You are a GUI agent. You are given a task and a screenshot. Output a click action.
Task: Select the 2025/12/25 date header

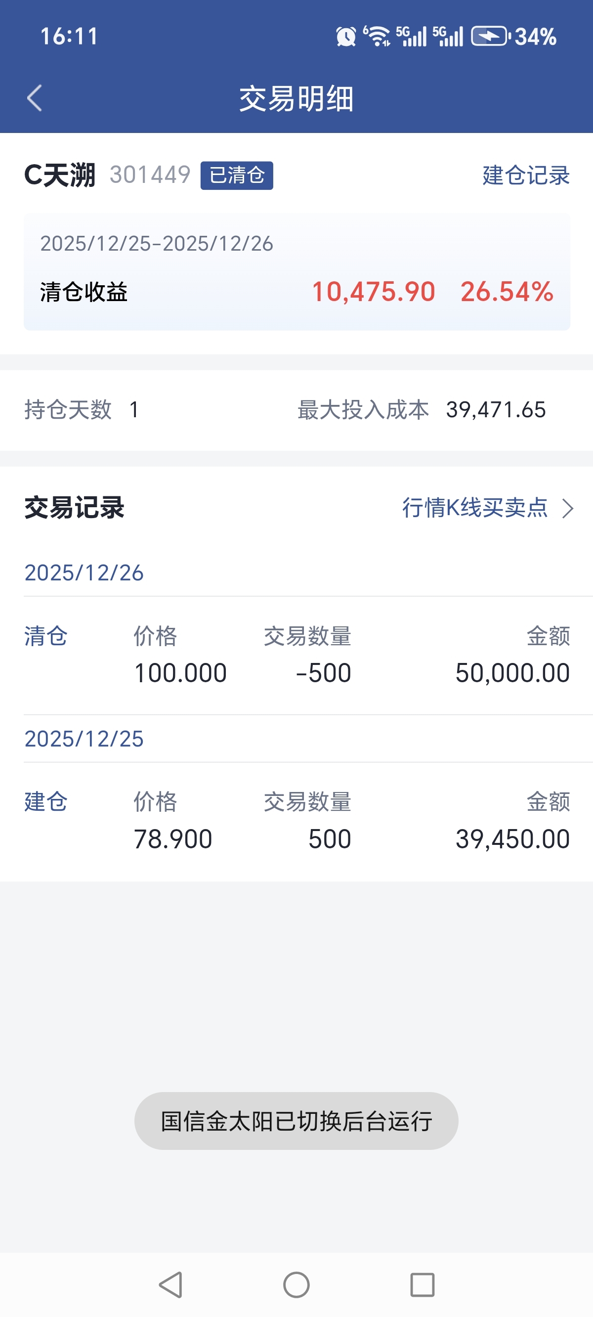(x=84, y=739)
